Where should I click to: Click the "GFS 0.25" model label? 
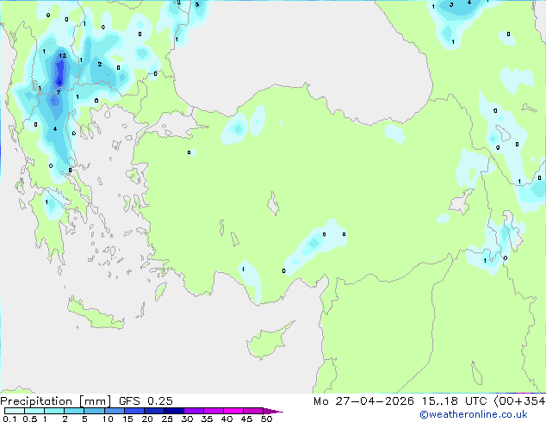[x=146, y=401]
